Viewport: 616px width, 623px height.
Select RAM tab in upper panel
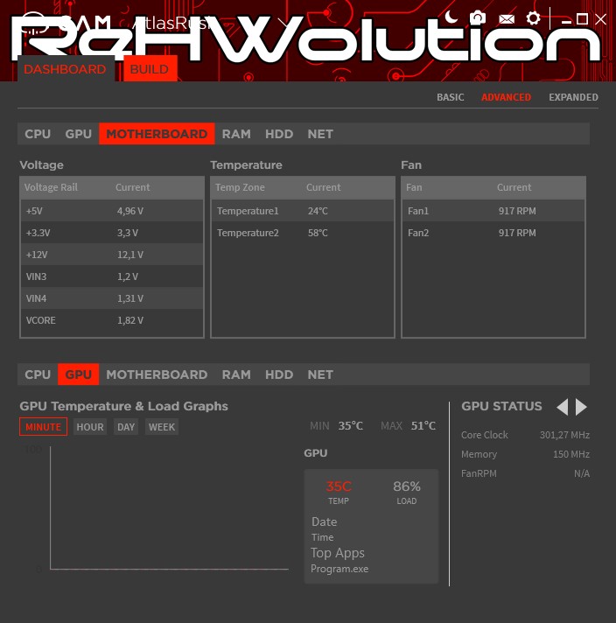click(x=236, y=134)
